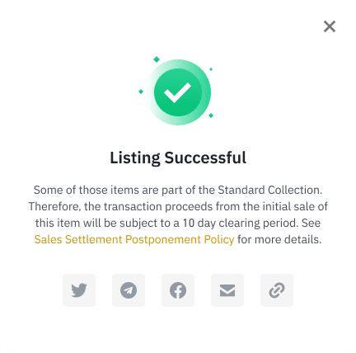Image resolution: width=356 pixels, height=353 pixels.
Task: Click the green success checkmark graphic
Action: (x=178, y=92)
